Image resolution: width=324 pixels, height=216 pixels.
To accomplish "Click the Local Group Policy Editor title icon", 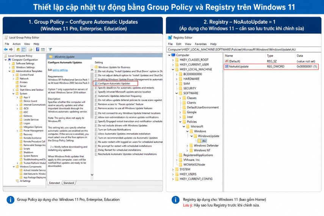I will coord(6,38).
